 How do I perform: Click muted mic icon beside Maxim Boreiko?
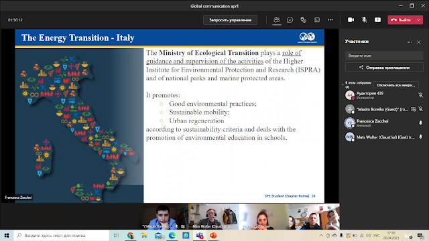click(x=421, y=109)
